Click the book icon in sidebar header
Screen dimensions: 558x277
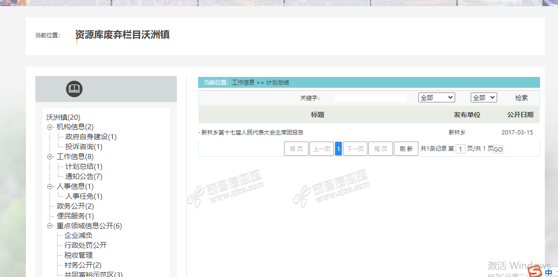74,89
